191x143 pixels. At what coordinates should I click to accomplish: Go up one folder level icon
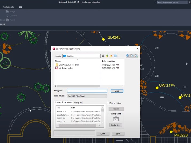coord(107,56)
